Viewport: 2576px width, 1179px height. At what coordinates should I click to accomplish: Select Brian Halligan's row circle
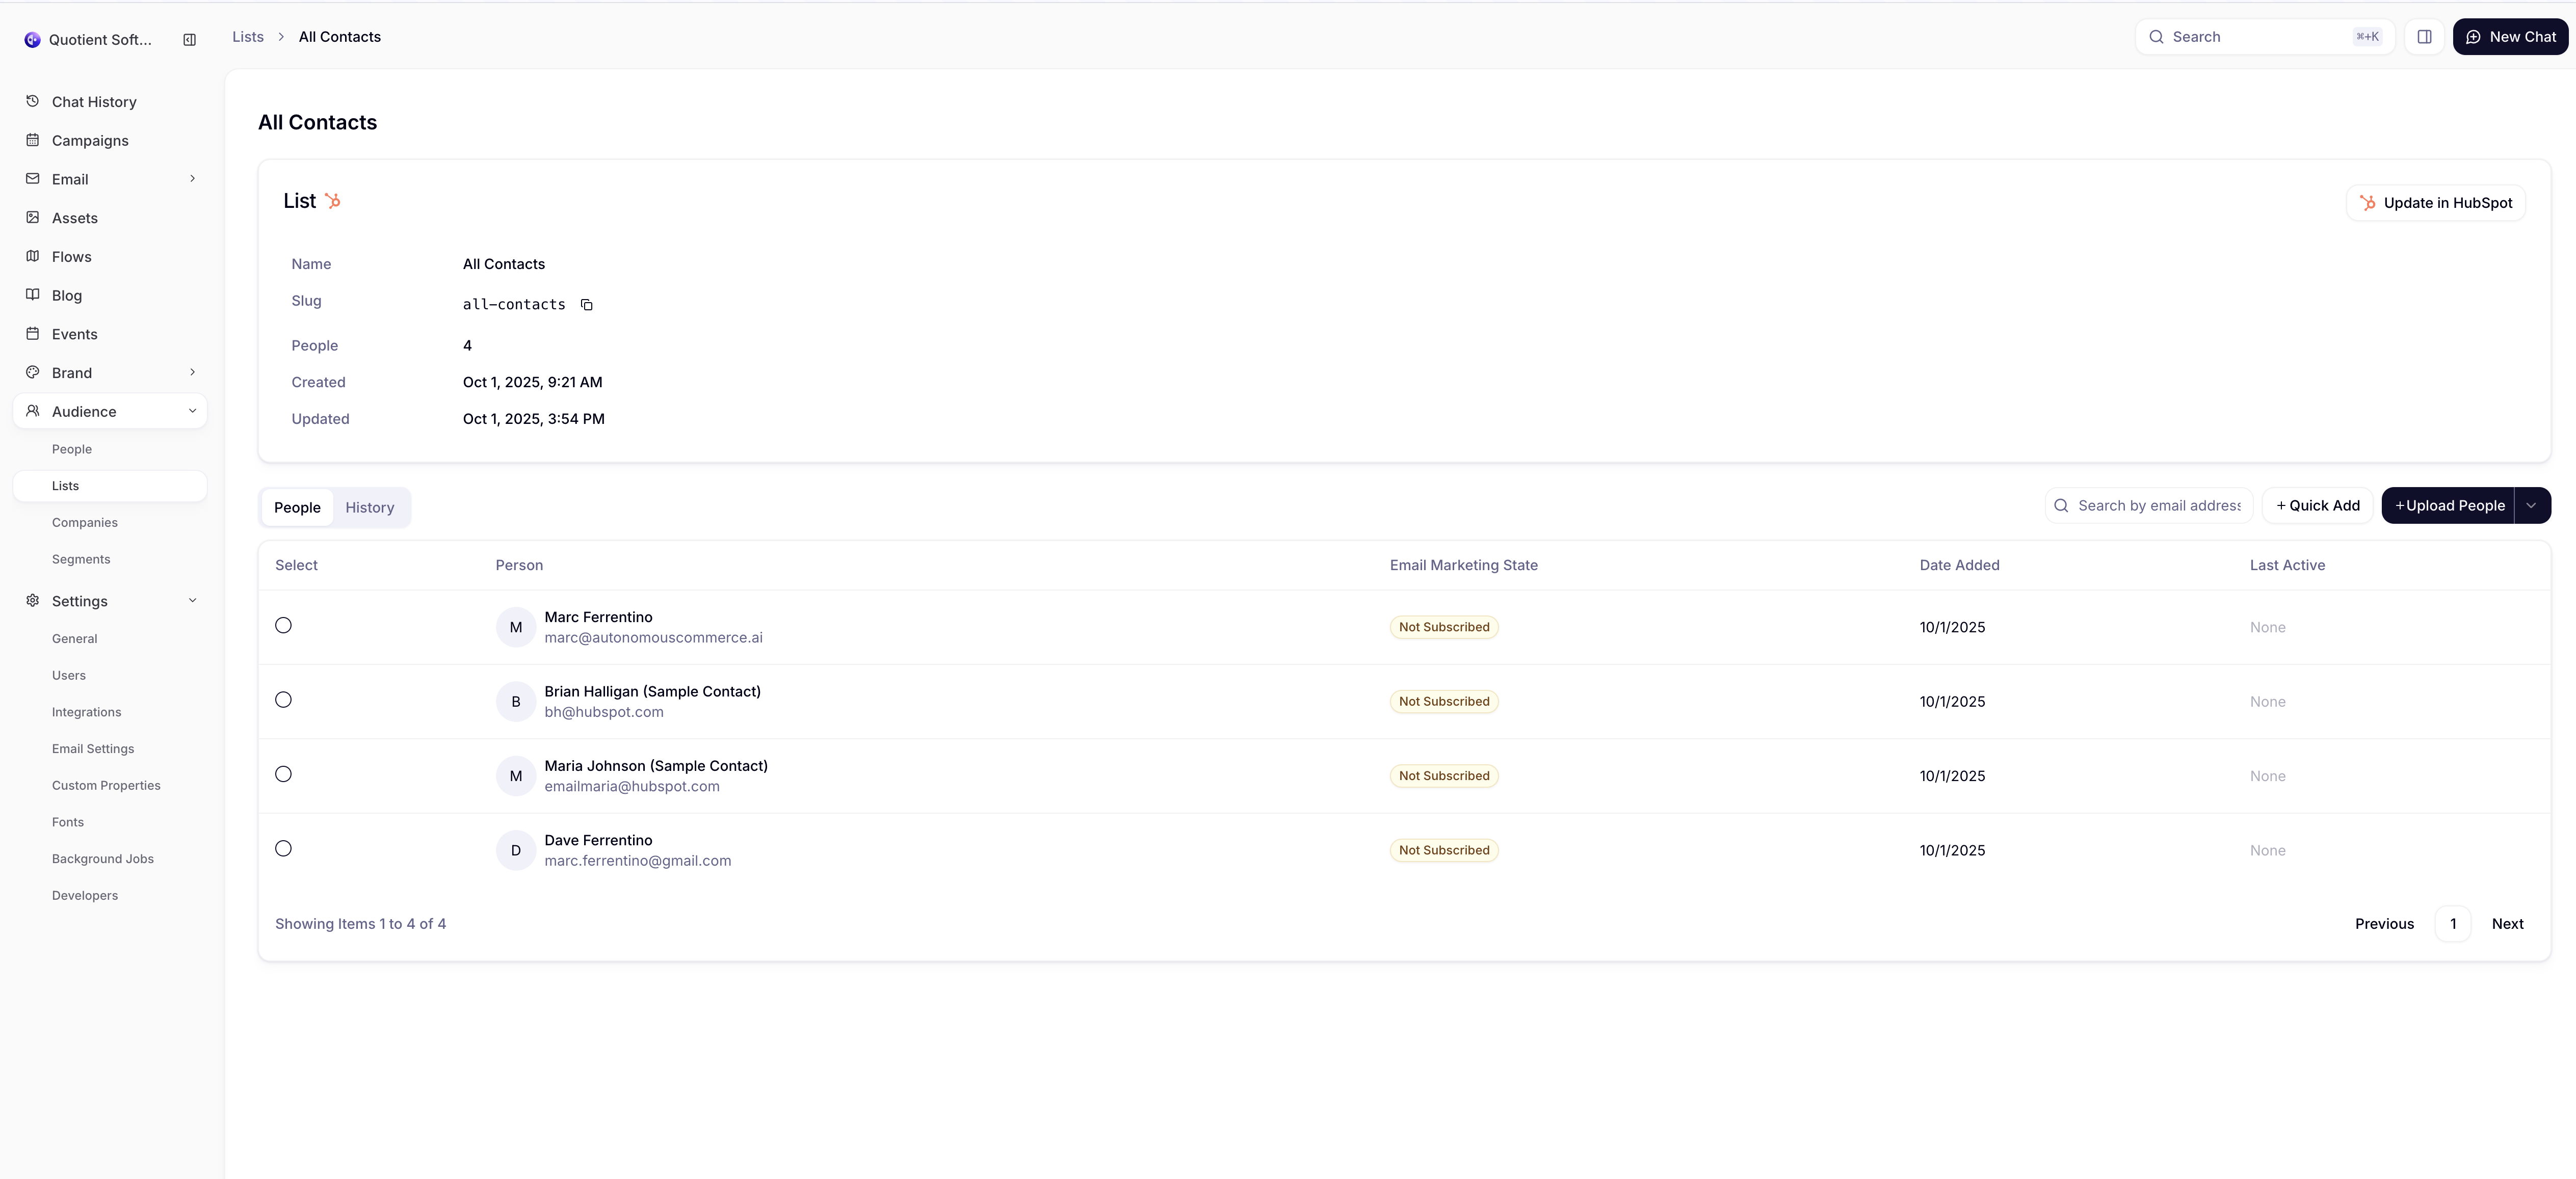coord(283,700)
